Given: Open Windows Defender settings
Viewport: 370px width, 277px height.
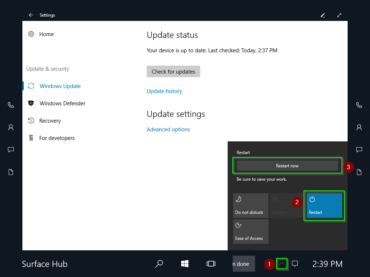Looking at the screenshot, I should pos(62,104).
